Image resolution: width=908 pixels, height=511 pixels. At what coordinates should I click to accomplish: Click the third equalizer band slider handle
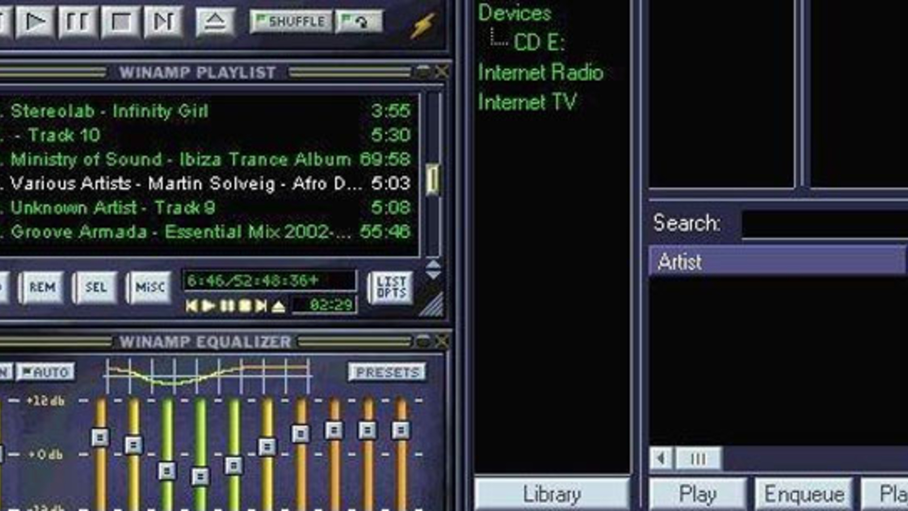(x=167, y=471)
